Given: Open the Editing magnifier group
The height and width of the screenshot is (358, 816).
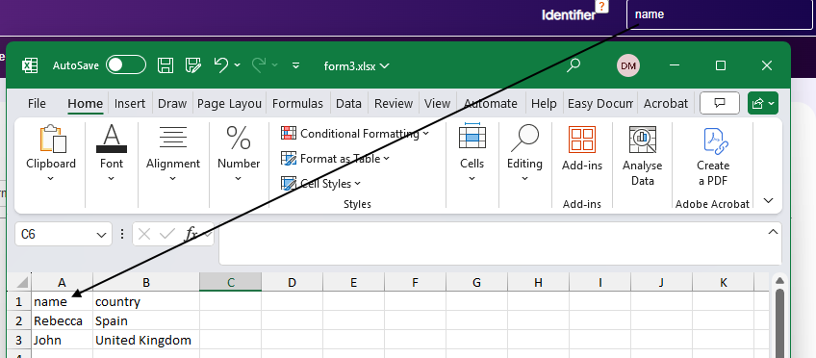Looking at the screenshot, I should [524, 153].
